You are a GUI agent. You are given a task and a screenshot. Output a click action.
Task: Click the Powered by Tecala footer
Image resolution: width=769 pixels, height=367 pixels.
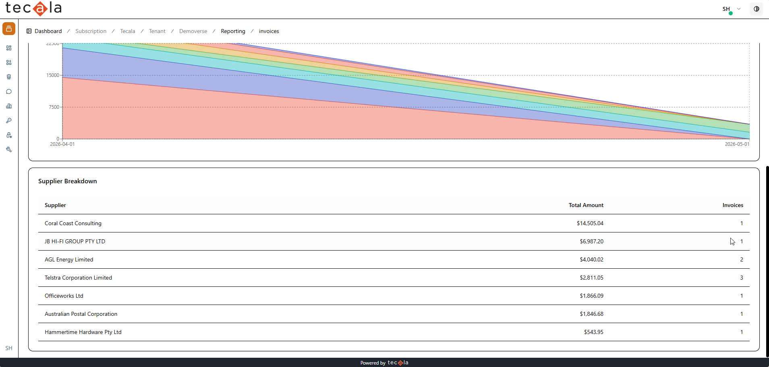coord(384,363)
